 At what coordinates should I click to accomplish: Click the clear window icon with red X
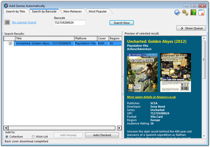201,13
